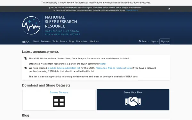The image size is (192, 120).
Task: Click the handshake icon
Action: click(133, 101)
